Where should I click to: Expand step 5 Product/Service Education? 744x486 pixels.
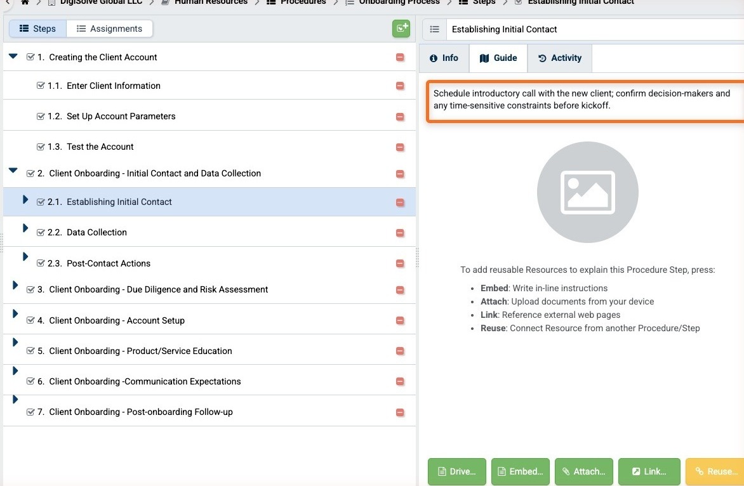point(15,342)
